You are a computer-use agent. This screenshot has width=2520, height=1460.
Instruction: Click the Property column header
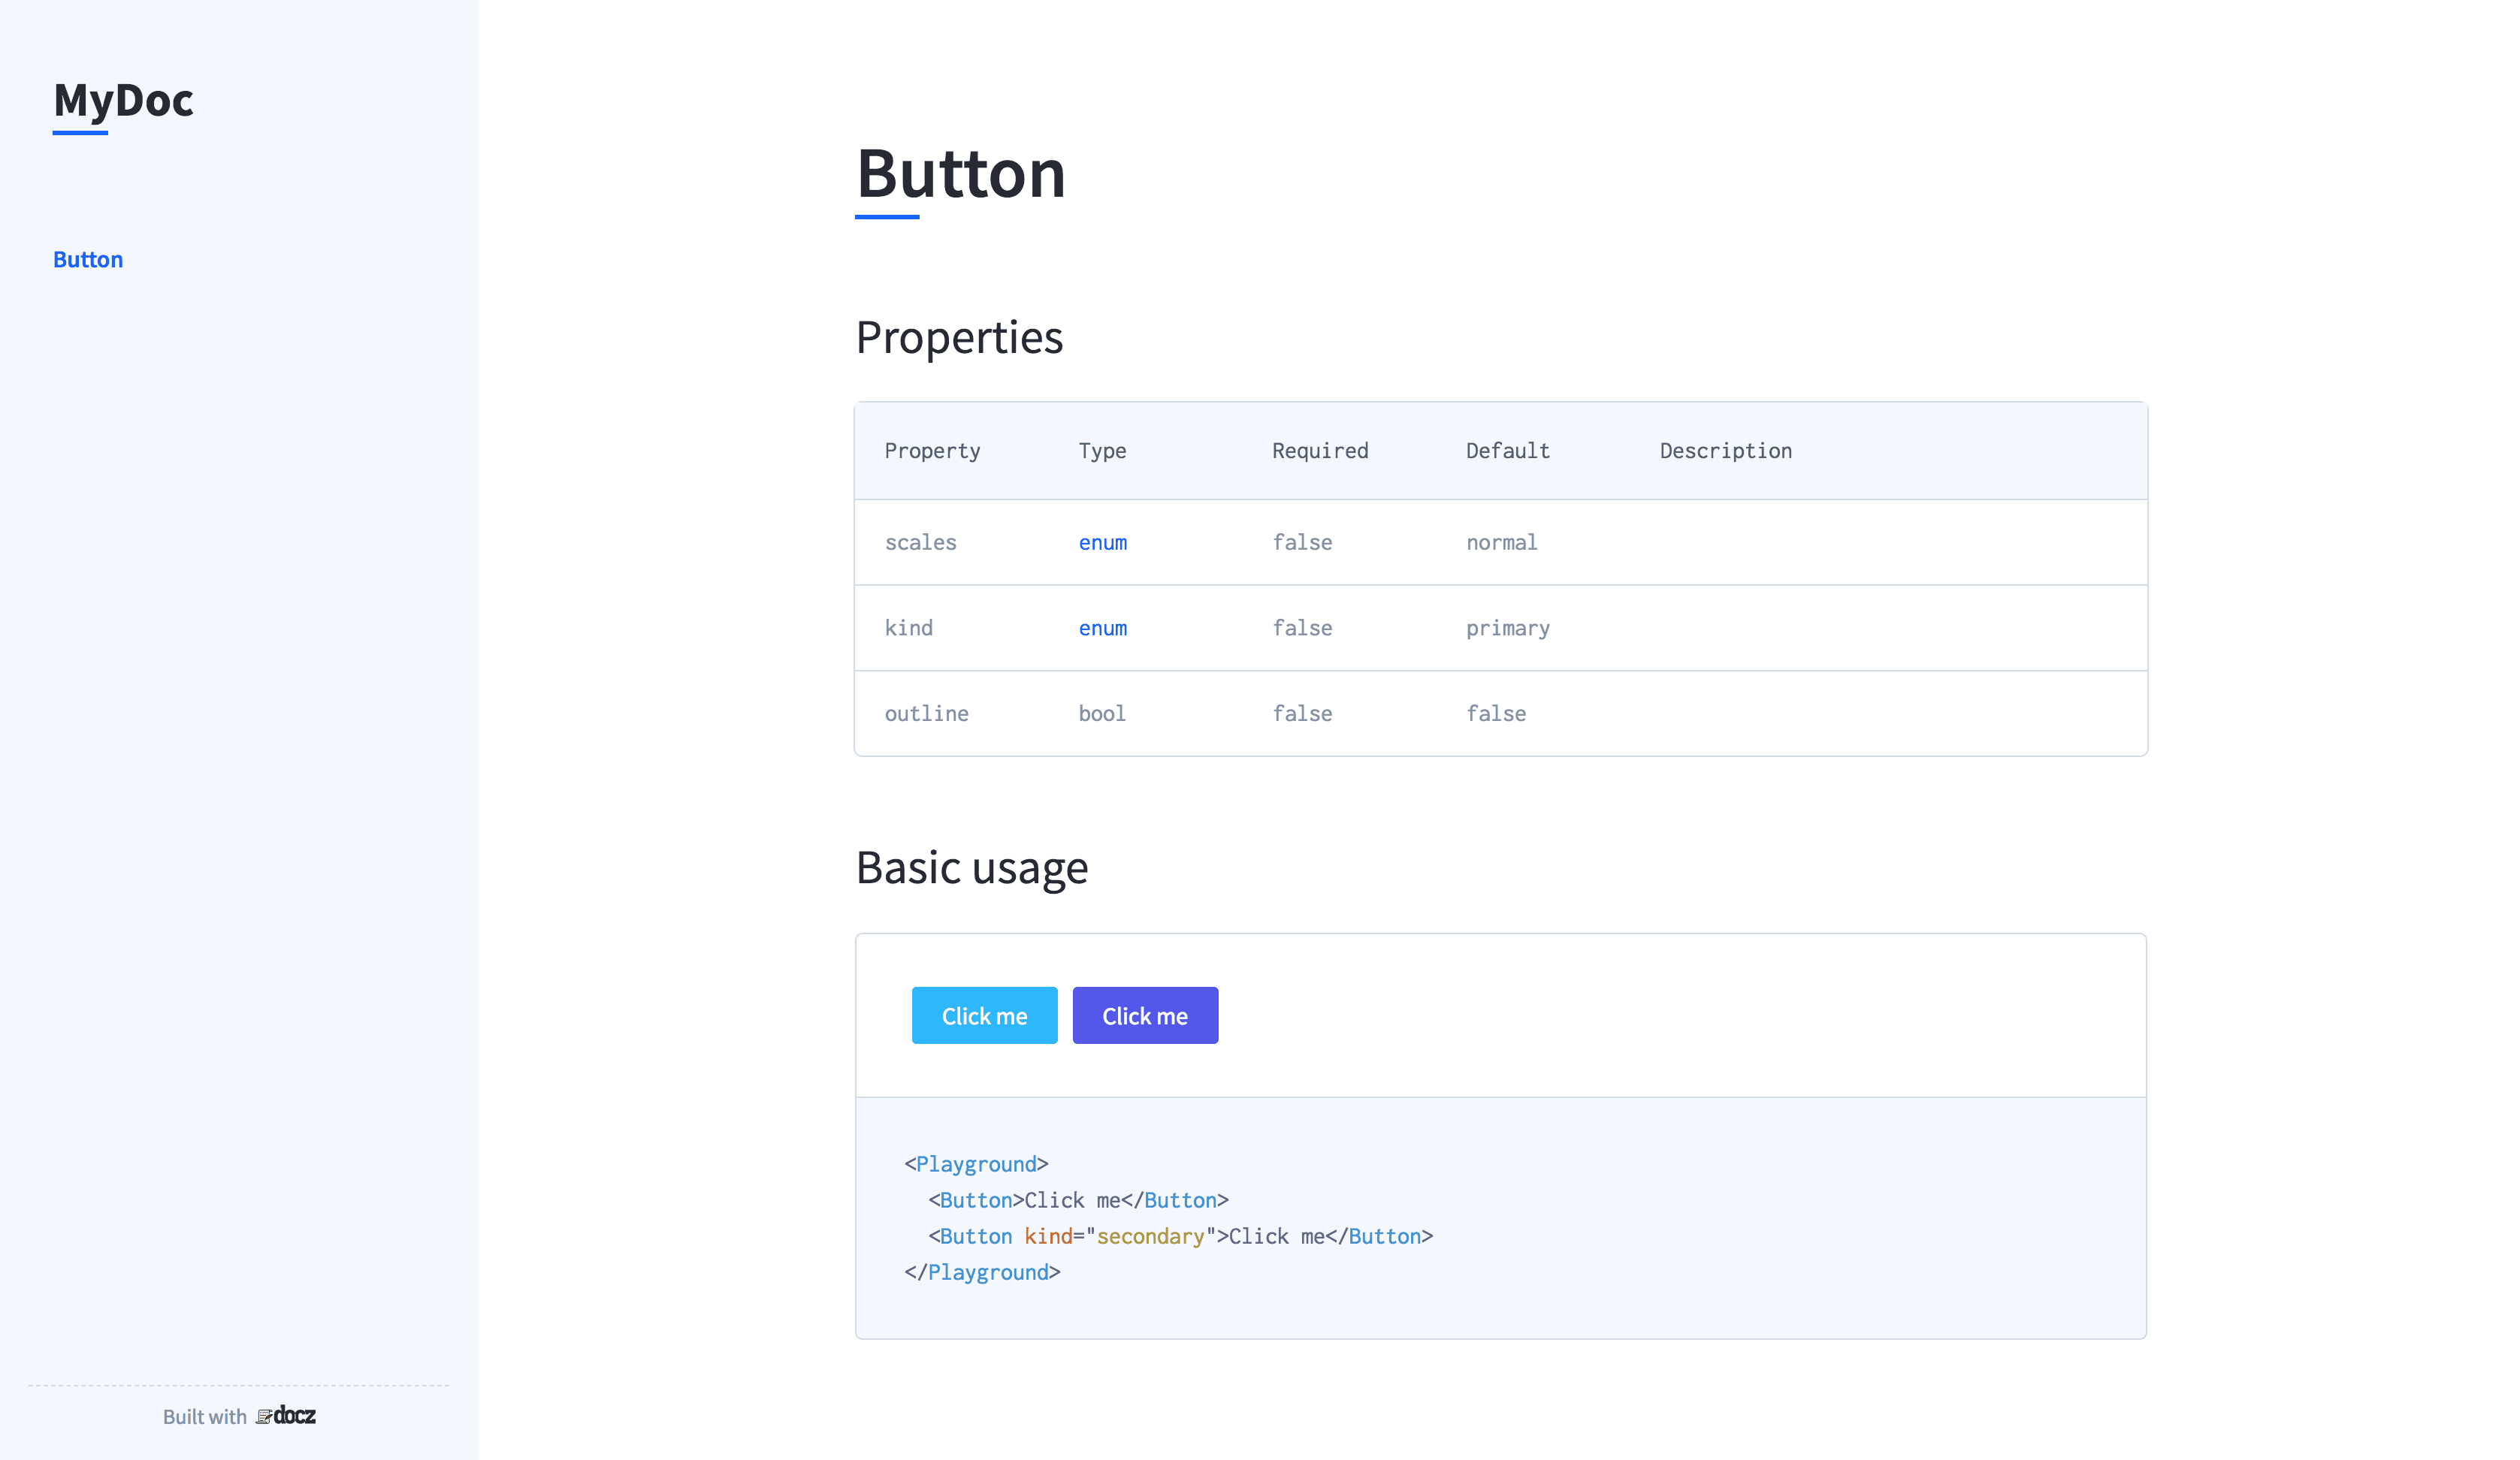[932, 451]
